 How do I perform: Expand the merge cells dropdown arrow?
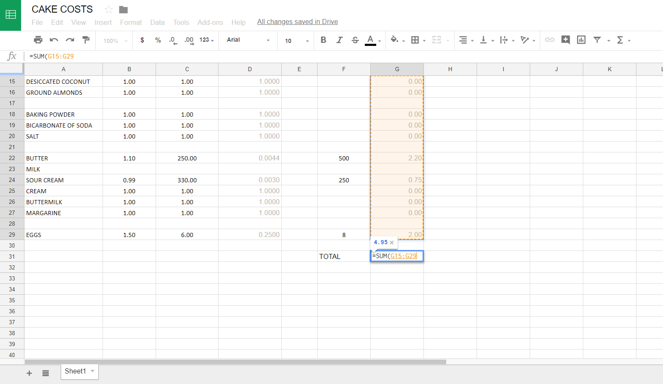(x=447, y=40)
